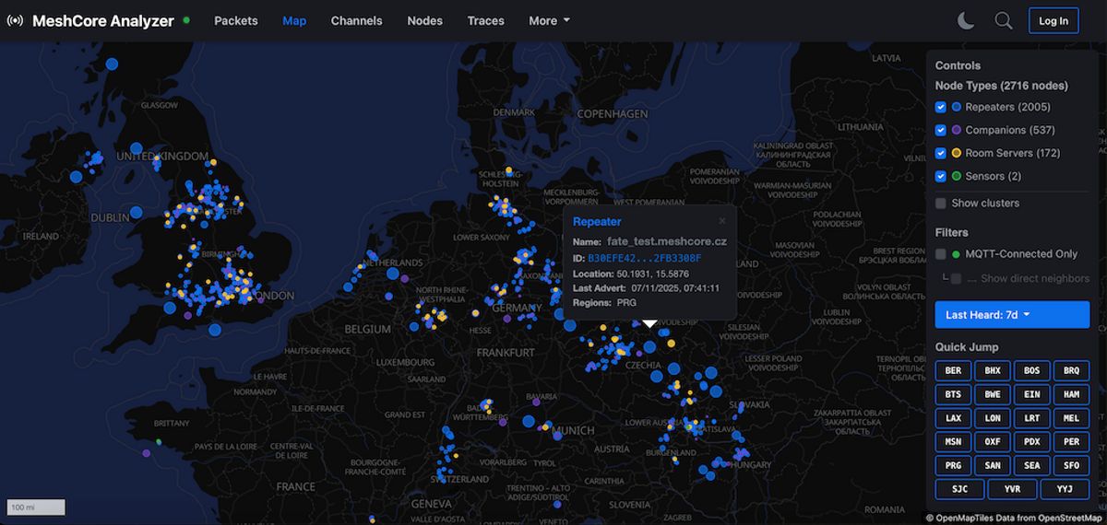Jump to HAM region

point(1071,395)
